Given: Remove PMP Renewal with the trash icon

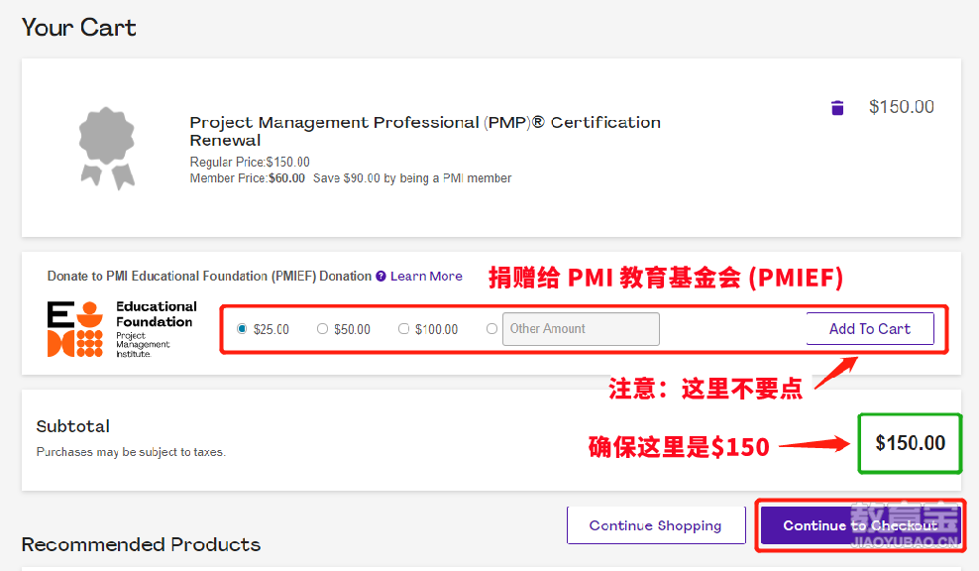Looking at the screenshot, I should click(837, 108).
